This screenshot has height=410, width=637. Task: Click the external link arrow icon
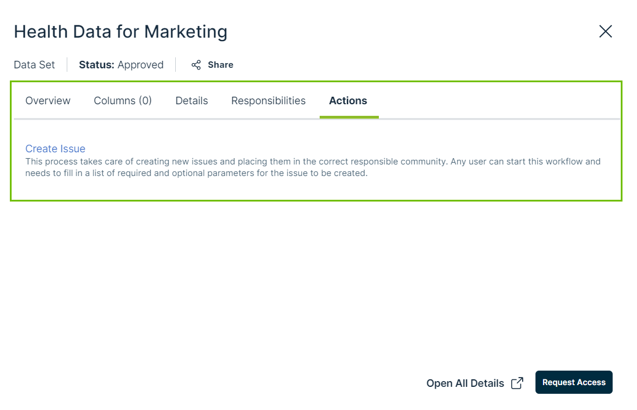click(x=517, y=383)
